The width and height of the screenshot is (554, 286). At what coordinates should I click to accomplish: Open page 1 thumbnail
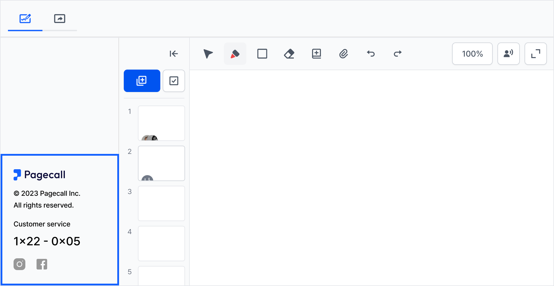pyautogui.click(x=161, y=123)
